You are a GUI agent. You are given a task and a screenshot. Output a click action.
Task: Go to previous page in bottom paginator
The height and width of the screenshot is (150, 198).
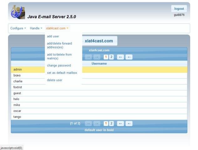point(97,124)
